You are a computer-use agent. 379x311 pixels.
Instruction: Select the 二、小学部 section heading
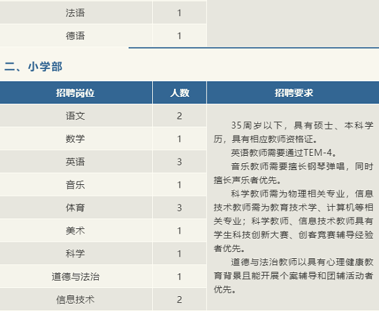click(33, 66)
